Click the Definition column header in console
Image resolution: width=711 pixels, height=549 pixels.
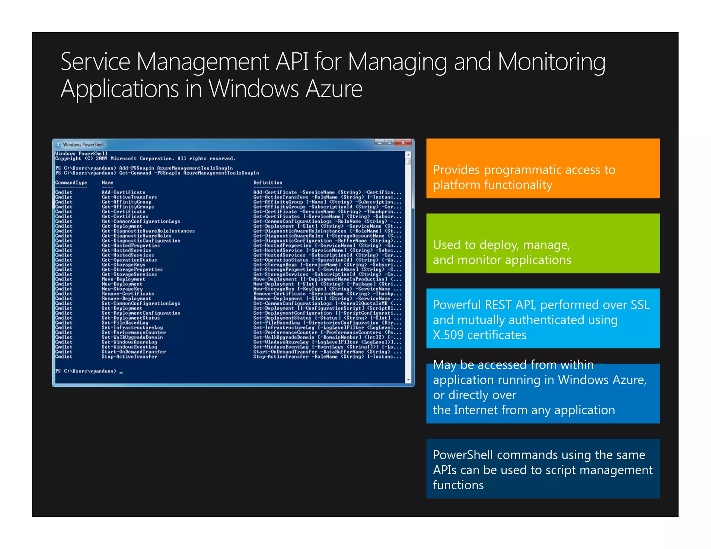268,183
